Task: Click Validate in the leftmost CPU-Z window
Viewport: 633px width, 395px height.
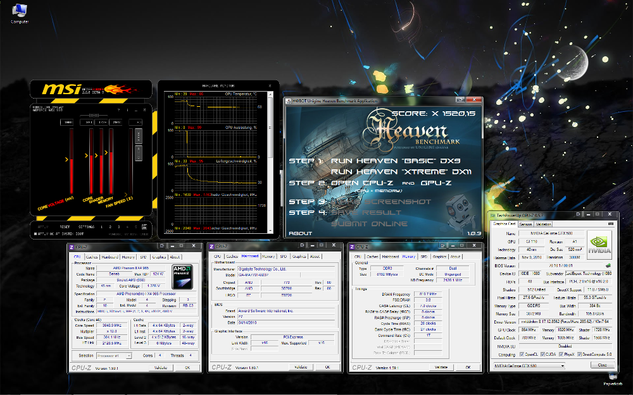Action: pos(160,368)
